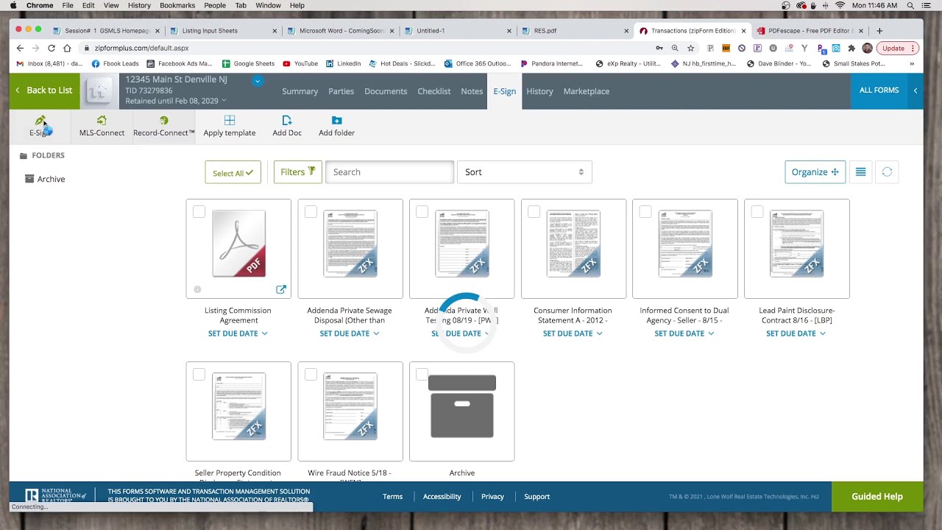Click Add Doc
Image resolution: width=942 pixels, height=530 pixels.
coord(287,126)
